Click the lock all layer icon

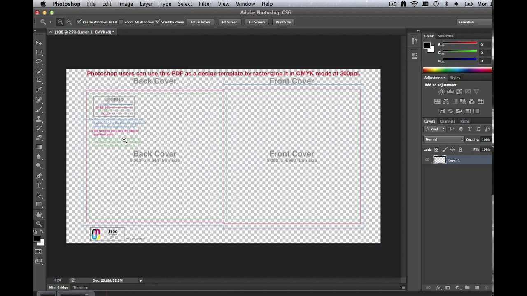460,150
